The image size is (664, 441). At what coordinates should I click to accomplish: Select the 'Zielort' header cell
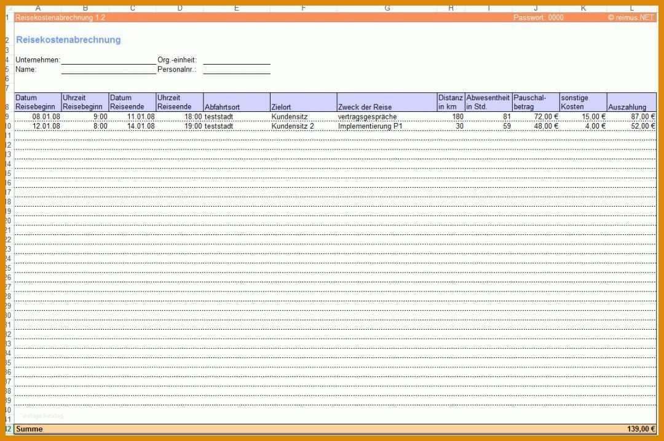[x=304, y=102]
